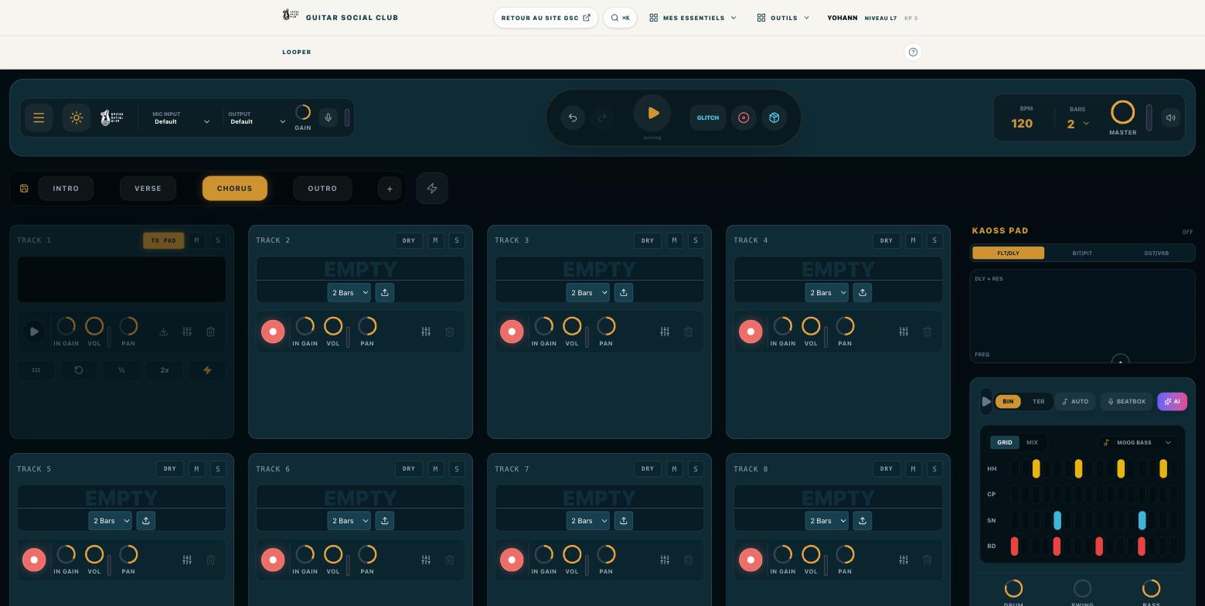The width and height of the screenshot is (1205, 606).
Task: Mute Track 2 with the M button
Action: click(435, 240)
